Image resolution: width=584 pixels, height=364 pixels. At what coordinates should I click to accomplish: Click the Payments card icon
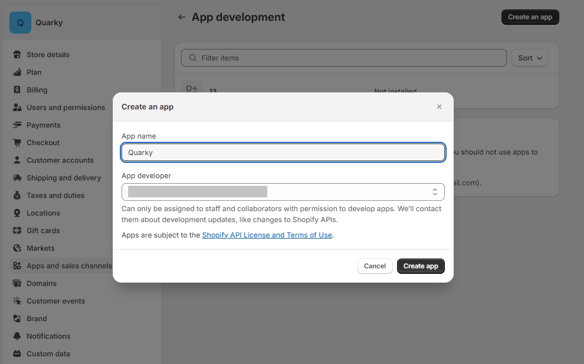pos(17,125)
